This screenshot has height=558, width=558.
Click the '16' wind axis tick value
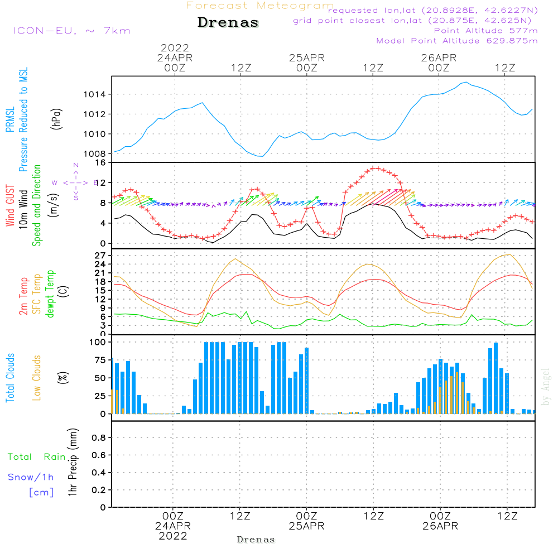(100, 162)
